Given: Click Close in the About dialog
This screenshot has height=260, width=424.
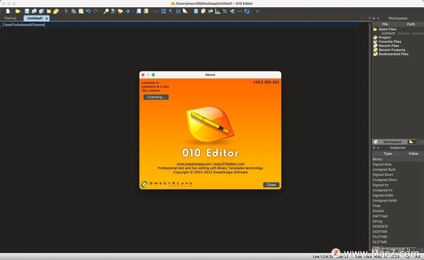Looking at the screenshot, I should pyautogui.click(x=271, y=185).
